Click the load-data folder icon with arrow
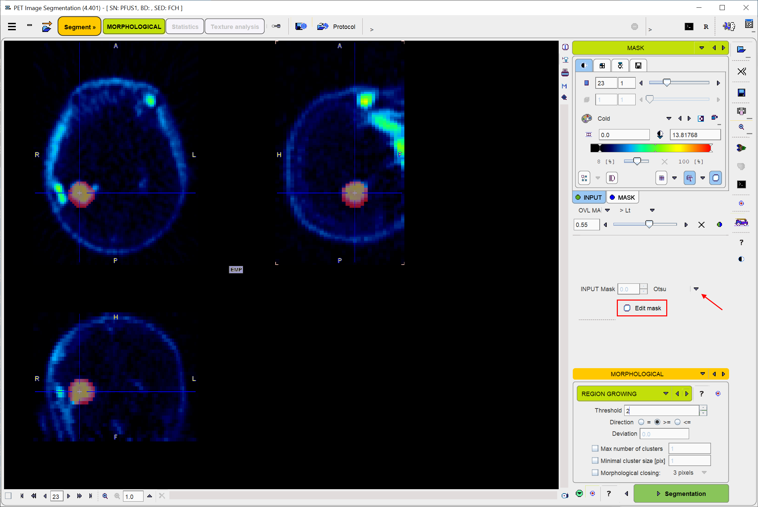This screenshot has width=758, height=507. 47,27
